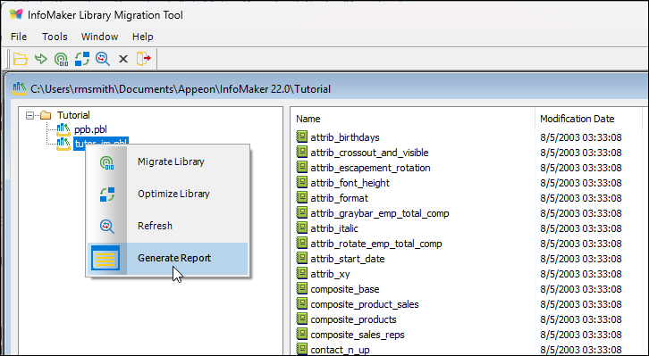Viewport: 649px width, 356px height.
Task: Select attrib_font_height entry
Action: [350, 183]
